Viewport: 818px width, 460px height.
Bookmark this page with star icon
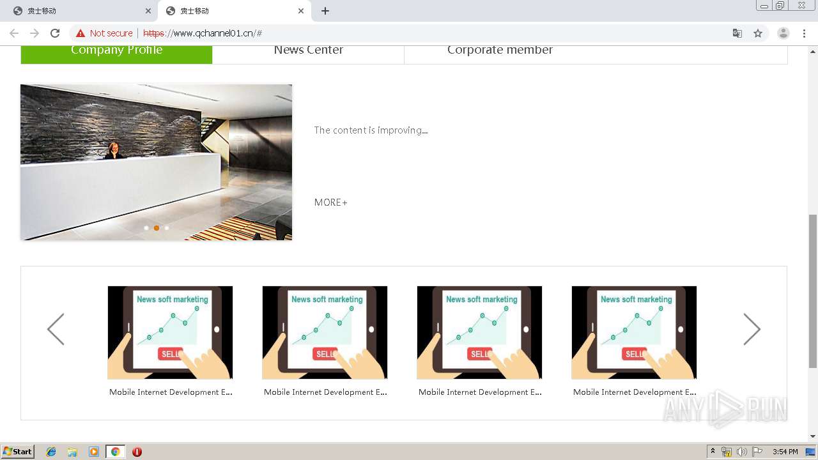(758, 33)
